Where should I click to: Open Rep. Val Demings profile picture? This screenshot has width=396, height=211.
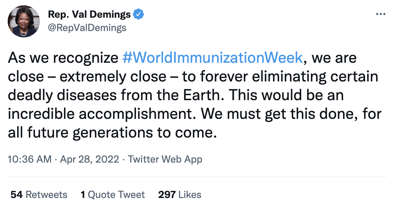click(x=24, y=21)
